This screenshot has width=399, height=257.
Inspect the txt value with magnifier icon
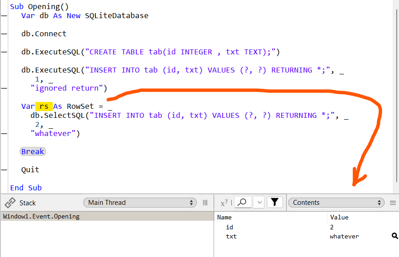(394, 236)
